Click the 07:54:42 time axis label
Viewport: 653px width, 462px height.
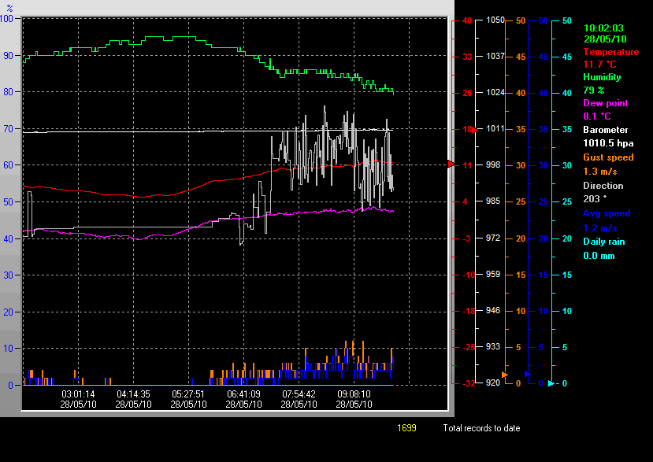299,394
